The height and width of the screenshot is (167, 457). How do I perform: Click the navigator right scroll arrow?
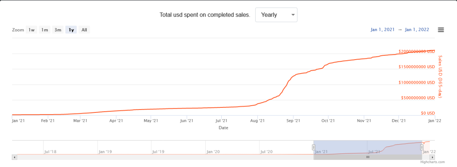coord(432,157)
